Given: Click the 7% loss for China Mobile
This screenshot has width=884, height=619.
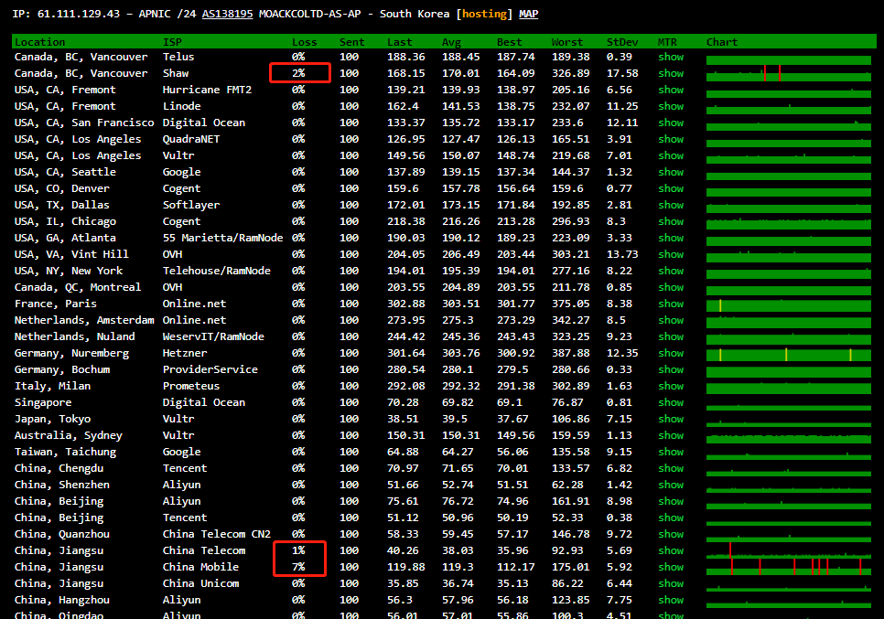Looking at the screenshot, I should click(x=298, y=567).
